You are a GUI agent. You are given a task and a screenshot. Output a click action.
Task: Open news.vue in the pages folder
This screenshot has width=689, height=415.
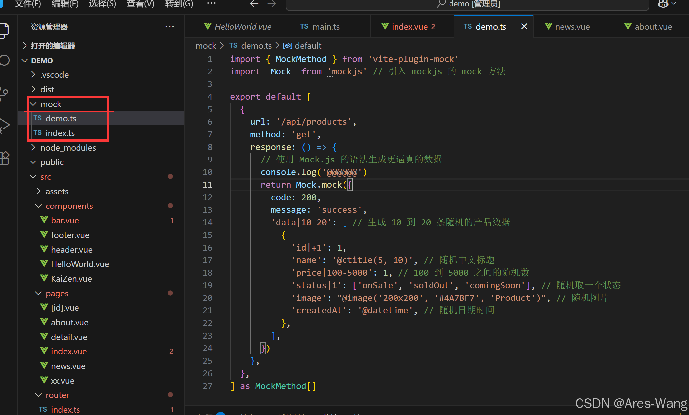(x=101, y=366)
